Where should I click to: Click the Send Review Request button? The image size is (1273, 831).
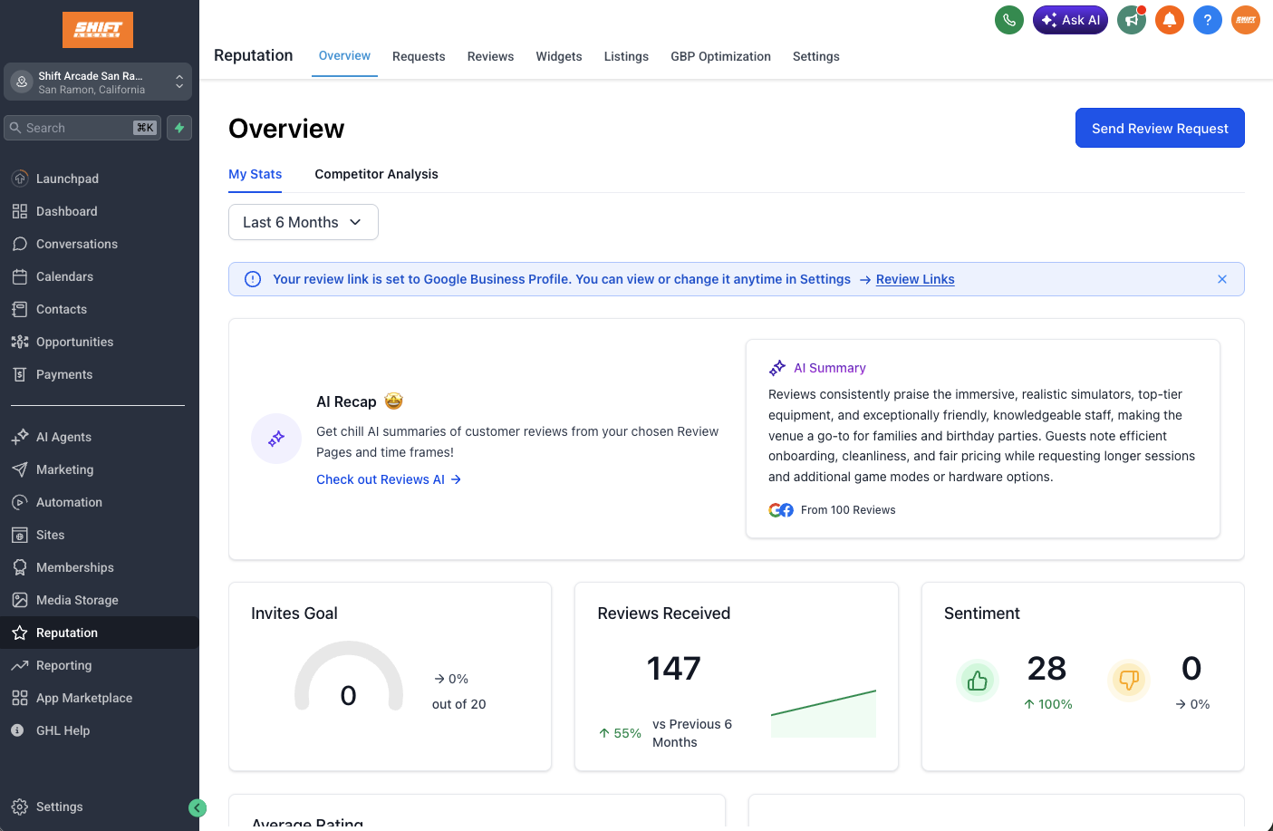(x=1159, y=128)
